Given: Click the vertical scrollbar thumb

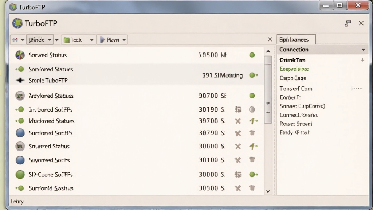Looking at the screenshot, I should click(268, 89).
